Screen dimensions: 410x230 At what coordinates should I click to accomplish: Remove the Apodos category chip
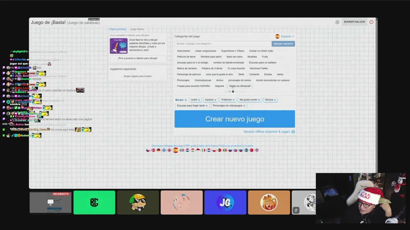coord(215,100)
